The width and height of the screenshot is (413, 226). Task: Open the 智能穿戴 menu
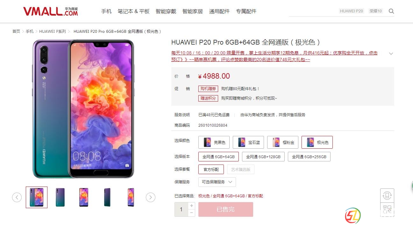166,11
